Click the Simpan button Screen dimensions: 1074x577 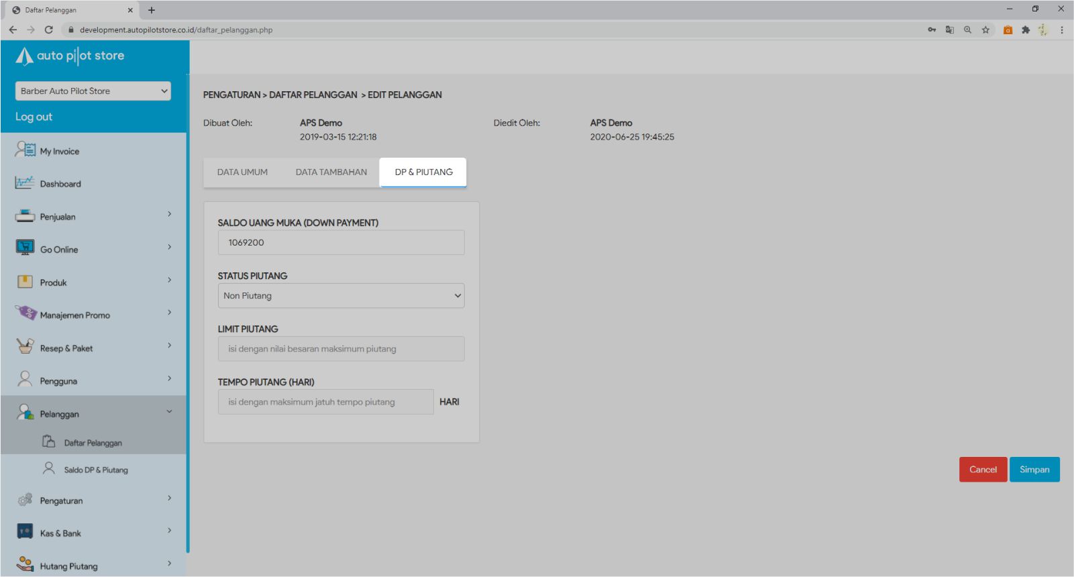[x=1034, y=470]
